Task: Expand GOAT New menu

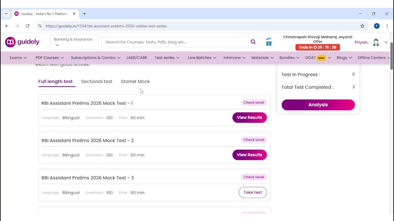Action: (318, 58)
